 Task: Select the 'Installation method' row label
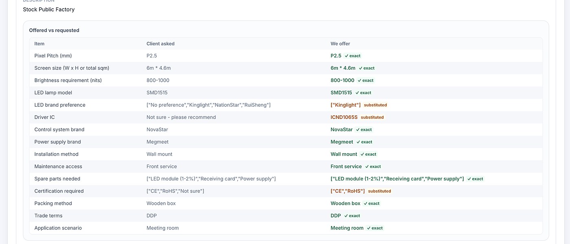[x=56, y=154]
